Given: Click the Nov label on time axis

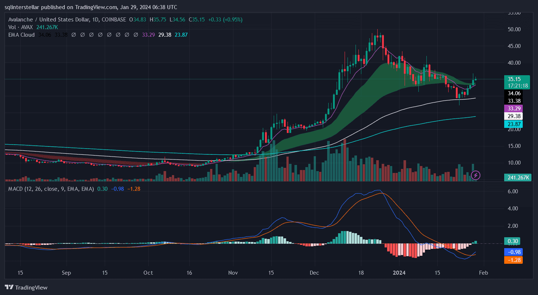Looking at the screenshot, I should [x=233, y=272].
